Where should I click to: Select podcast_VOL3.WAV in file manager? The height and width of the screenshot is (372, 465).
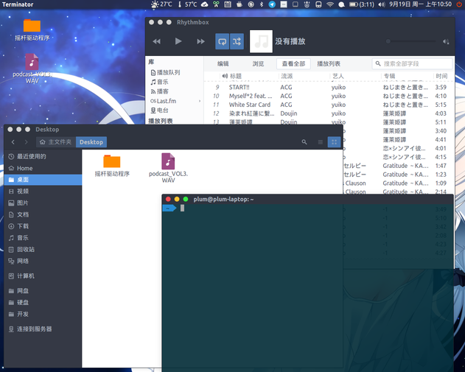point(168,168)
